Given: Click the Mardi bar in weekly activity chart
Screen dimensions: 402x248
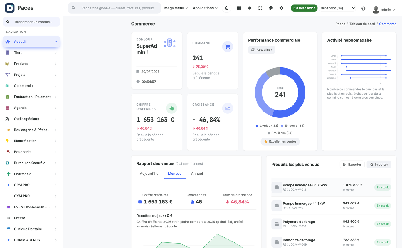Looking at the screenshot, I should (366, 60).
